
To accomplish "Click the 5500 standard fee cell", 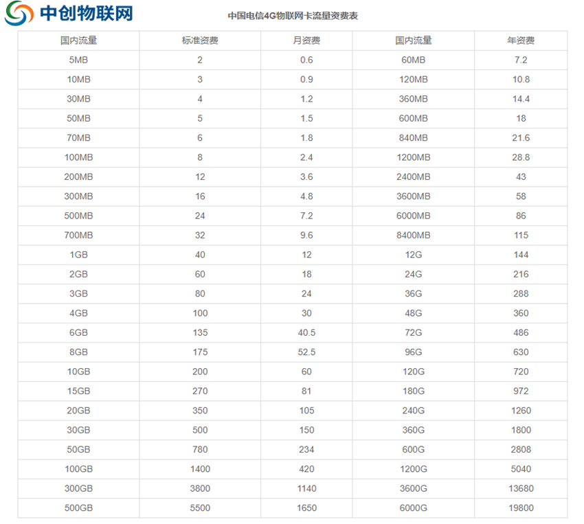I will click(x=200, y=508).
